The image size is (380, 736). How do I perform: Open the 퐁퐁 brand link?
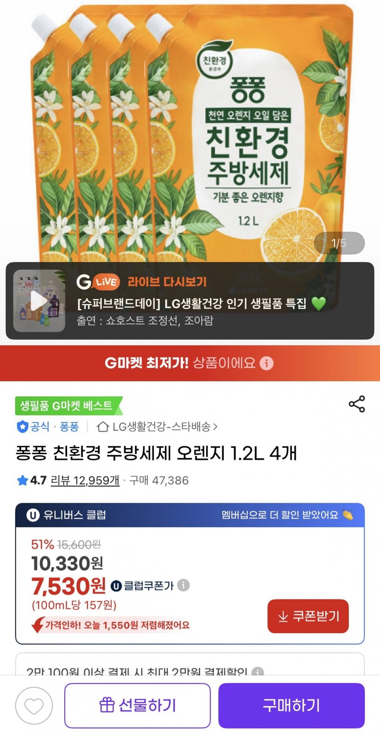pos(69,427)
